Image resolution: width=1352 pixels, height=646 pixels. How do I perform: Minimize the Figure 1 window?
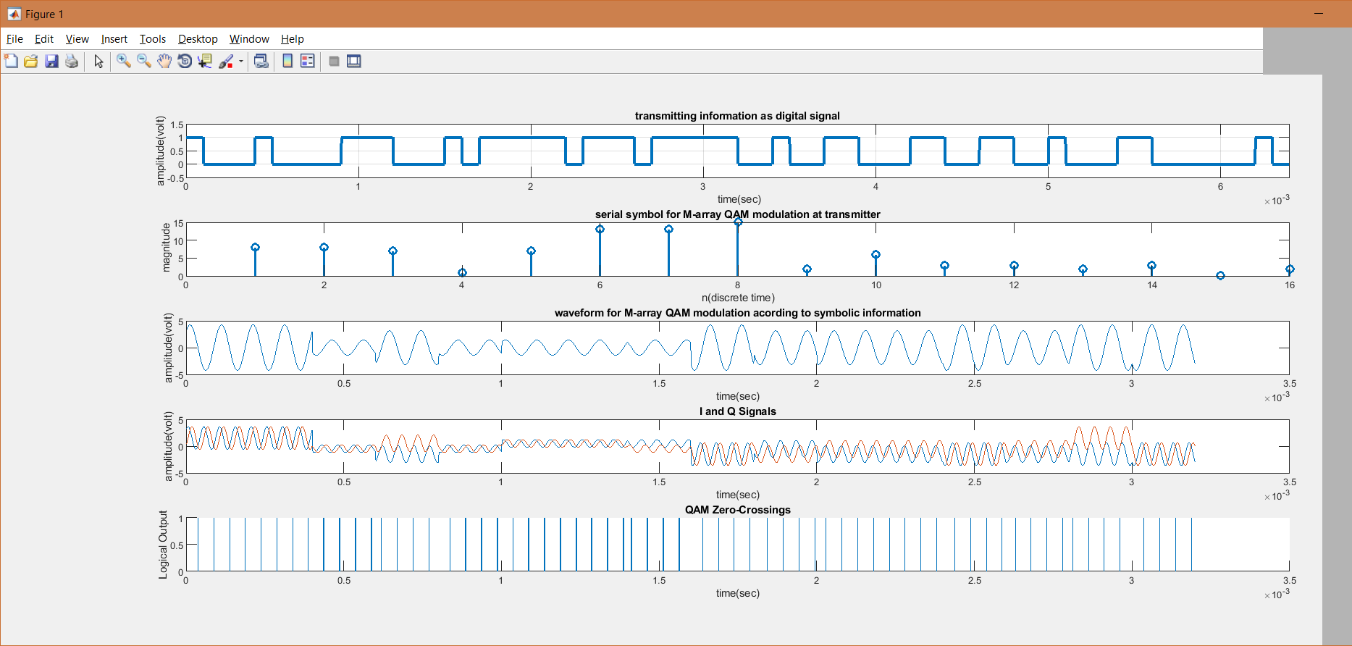tap(1319, 13)
